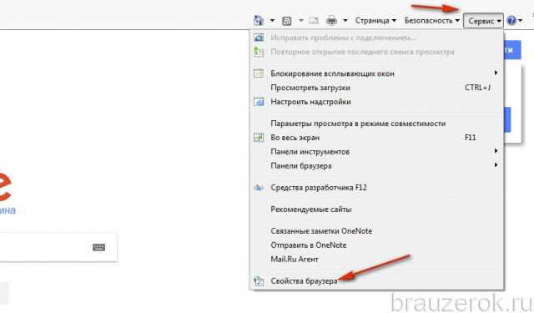Open Панели инструментов submenu

376,152
